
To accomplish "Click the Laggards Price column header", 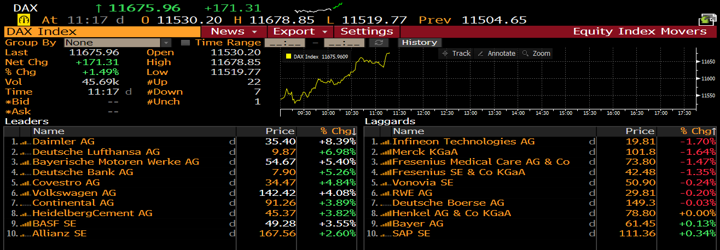I will (640, 131).
